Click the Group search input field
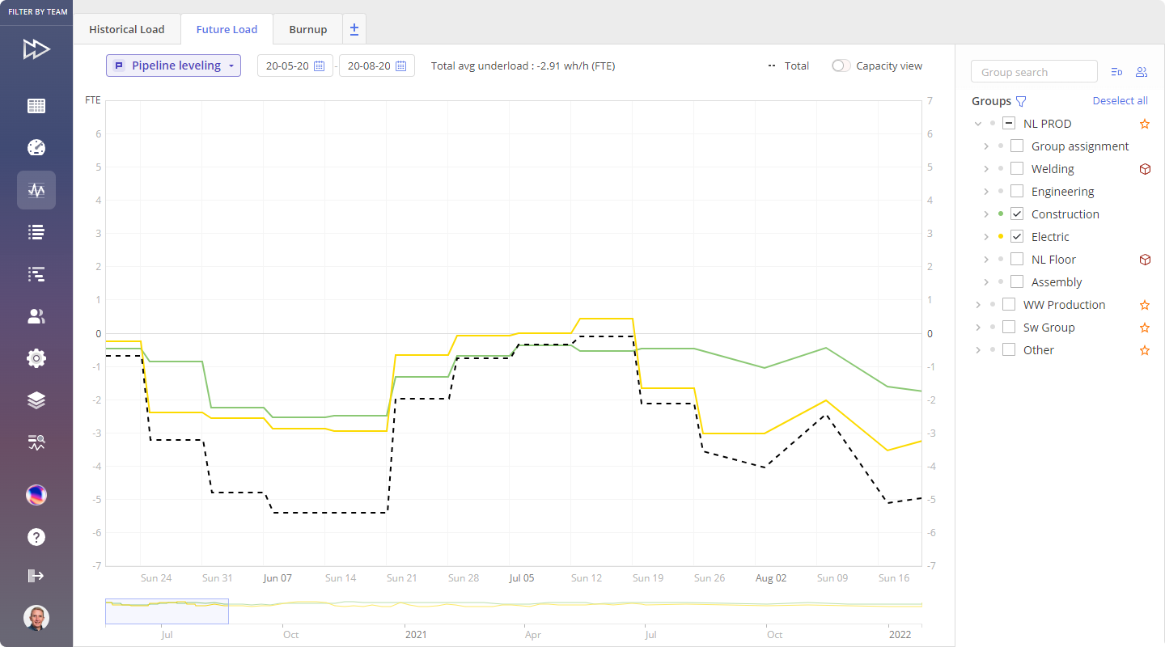 tap(1033, 72)
